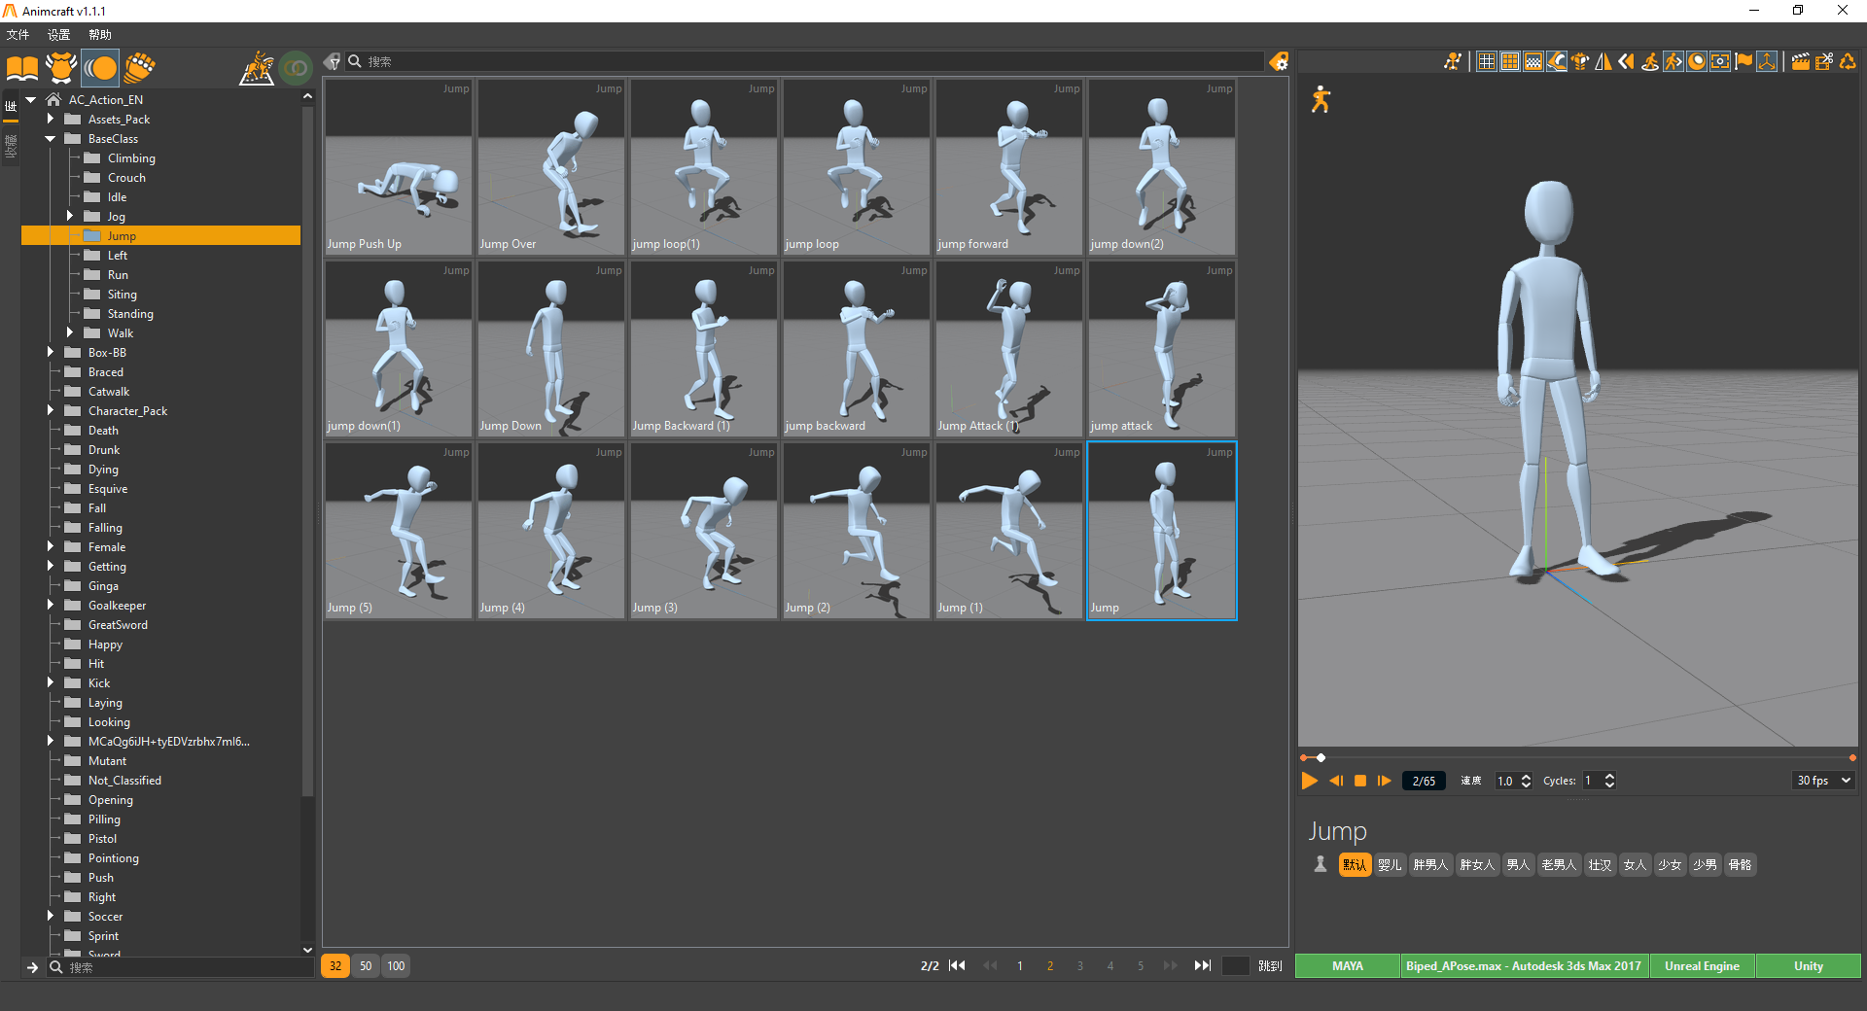The width and height of the screenshot is (1867, 1011).
Task: Jump to the last page of results
Action: (1203, 965)
